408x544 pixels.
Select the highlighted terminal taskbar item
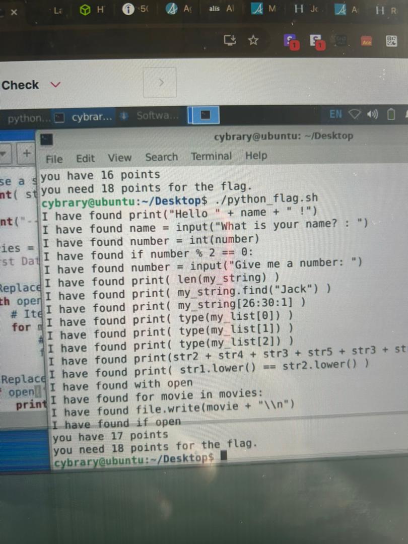point(205,115)
